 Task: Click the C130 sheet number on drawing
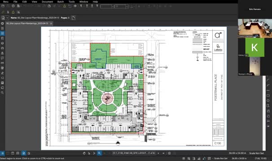point(218,144)
